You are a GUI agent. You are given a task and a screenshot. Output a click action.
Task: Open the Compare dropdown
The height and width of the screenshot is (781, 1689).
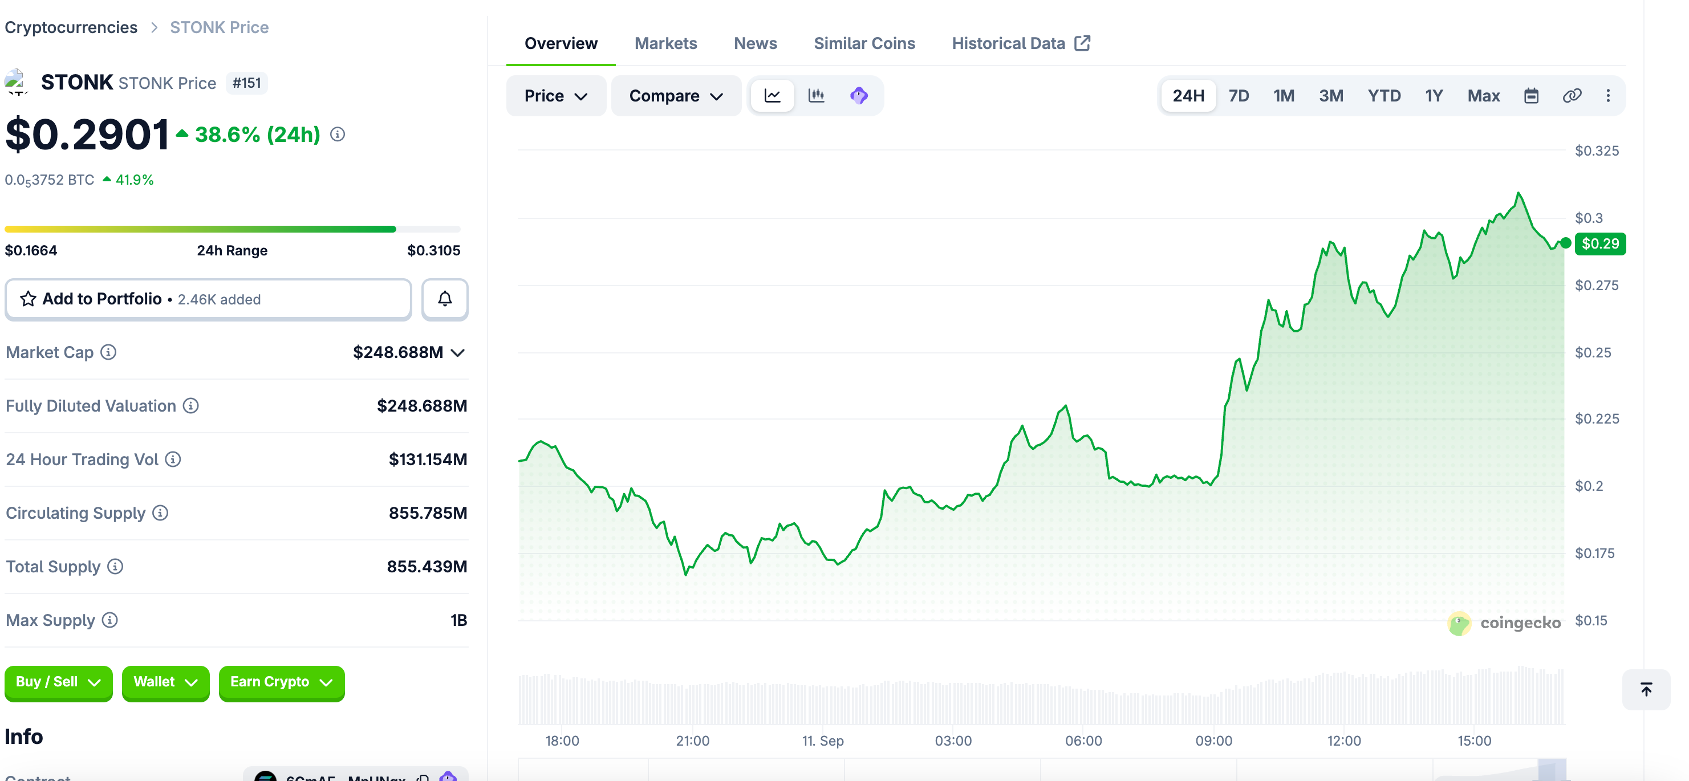tap(676, 96)
